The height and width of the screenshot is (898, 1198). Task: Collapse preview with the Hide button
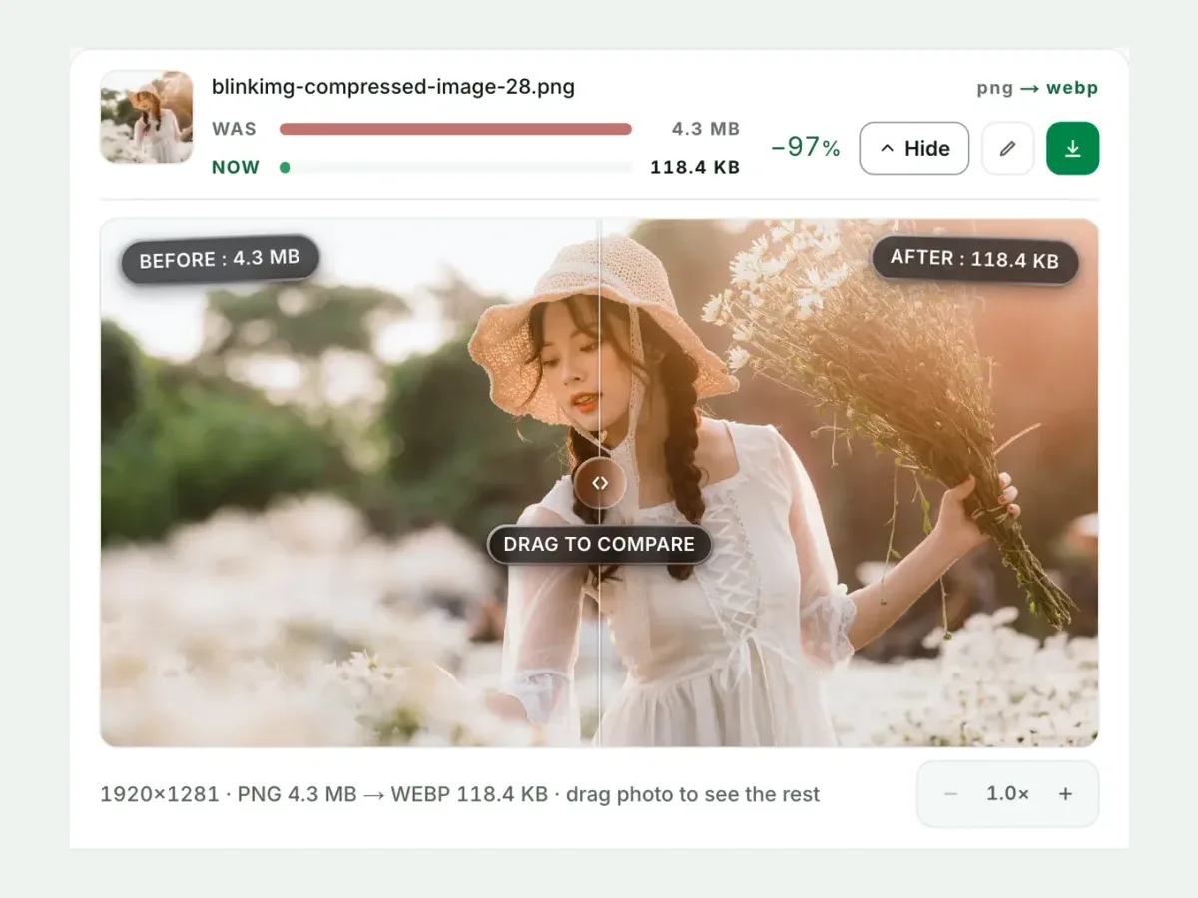914,149
